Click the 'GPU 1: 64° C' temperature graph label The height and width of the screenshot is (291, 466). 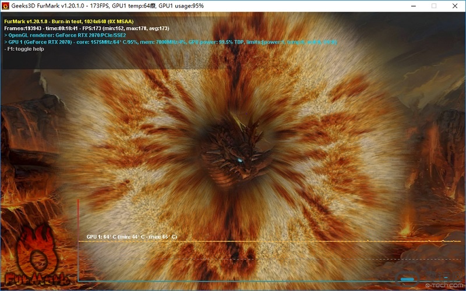point(132,237)
